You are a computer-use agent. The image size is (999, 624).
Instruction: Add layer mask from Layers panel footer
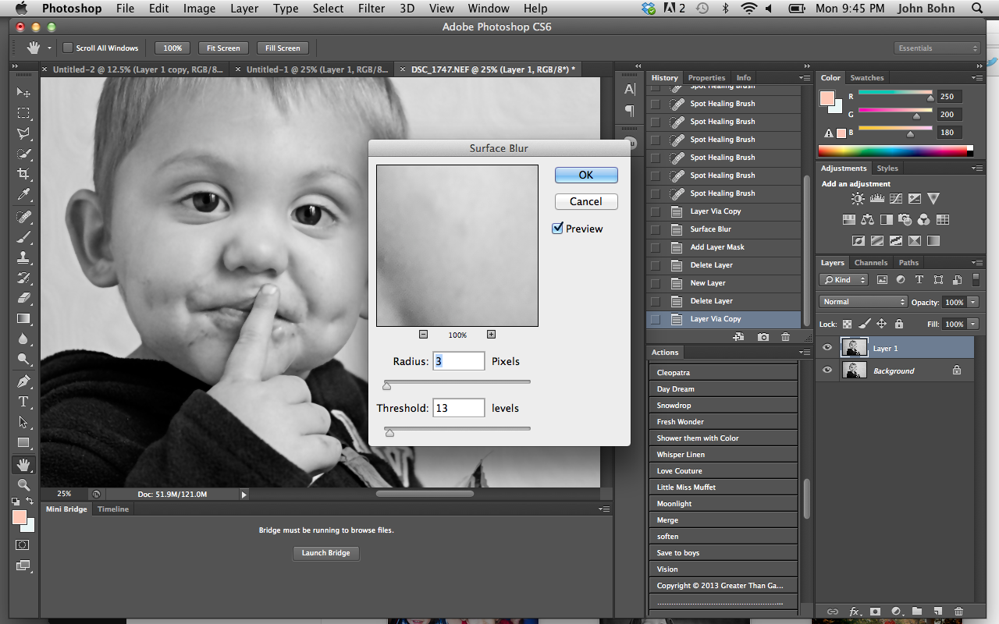pyautogui.click(x=876, y=612)
